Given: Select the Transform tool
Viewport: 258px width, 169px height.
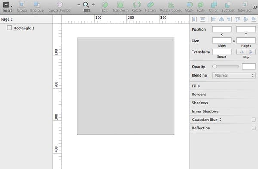Looking at the screenshot, I should coord(120,5).
